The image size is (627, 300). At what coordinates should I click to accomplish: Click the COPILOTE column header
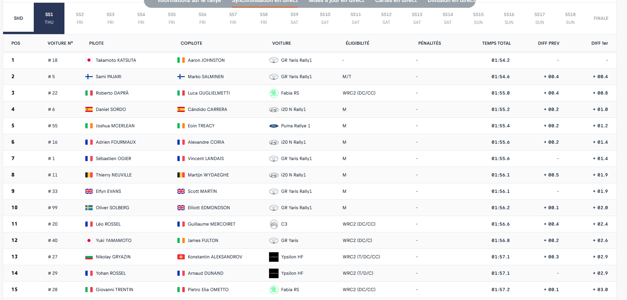click(x=192, y=43)
